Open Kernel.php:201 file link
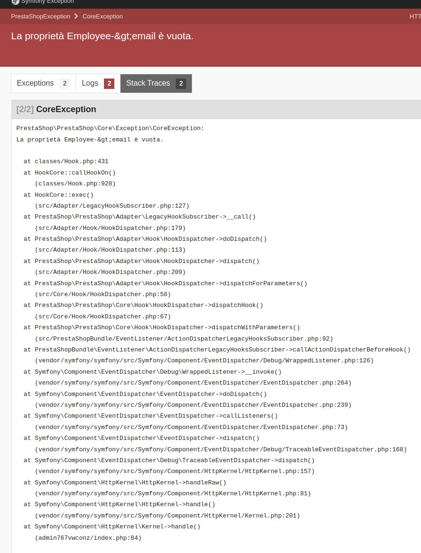 167,516
